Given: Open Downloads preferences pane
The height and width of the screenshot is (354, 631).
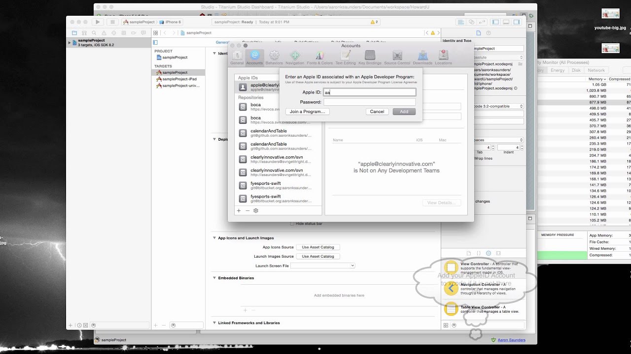Looking at the screenshot, I should 422,58.
